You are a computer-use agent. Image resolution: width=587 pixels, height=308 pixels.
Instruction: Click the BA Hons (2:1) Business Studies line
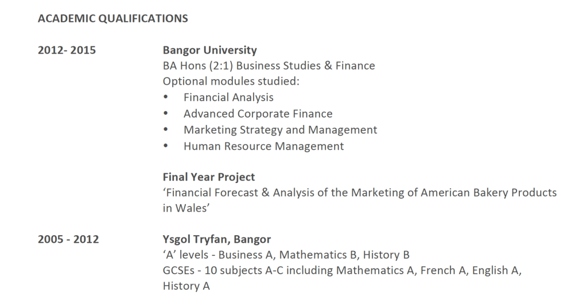(269, 65)
